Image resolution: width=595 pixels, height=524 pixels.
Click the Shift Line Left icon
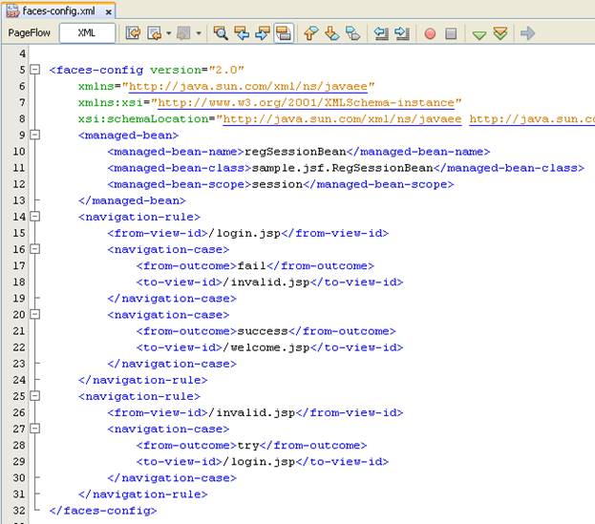pos(381,33)
